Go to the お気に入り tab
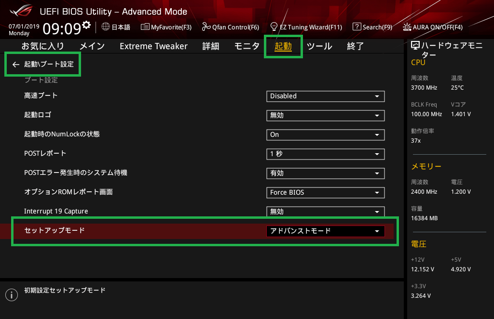This screenshot has width=494, height=319. (42, 46)
